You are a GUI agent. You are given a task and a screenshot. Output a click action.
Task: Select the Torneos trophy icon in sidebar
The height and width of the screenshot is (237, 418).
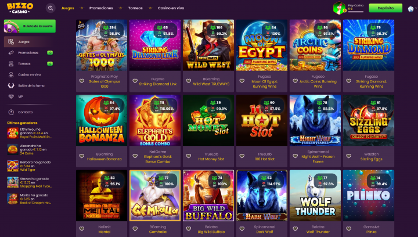pyautogui.click(x=11, y=64)
